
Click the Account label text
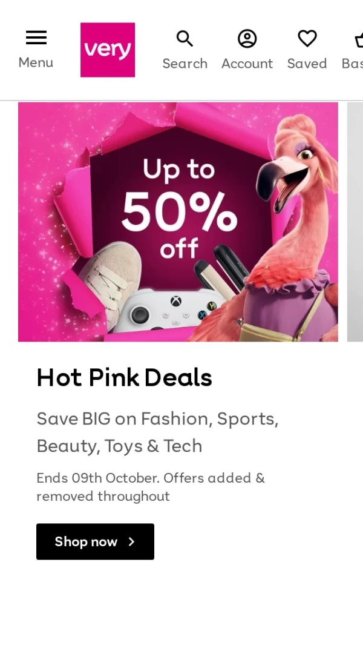click(247, 64)
